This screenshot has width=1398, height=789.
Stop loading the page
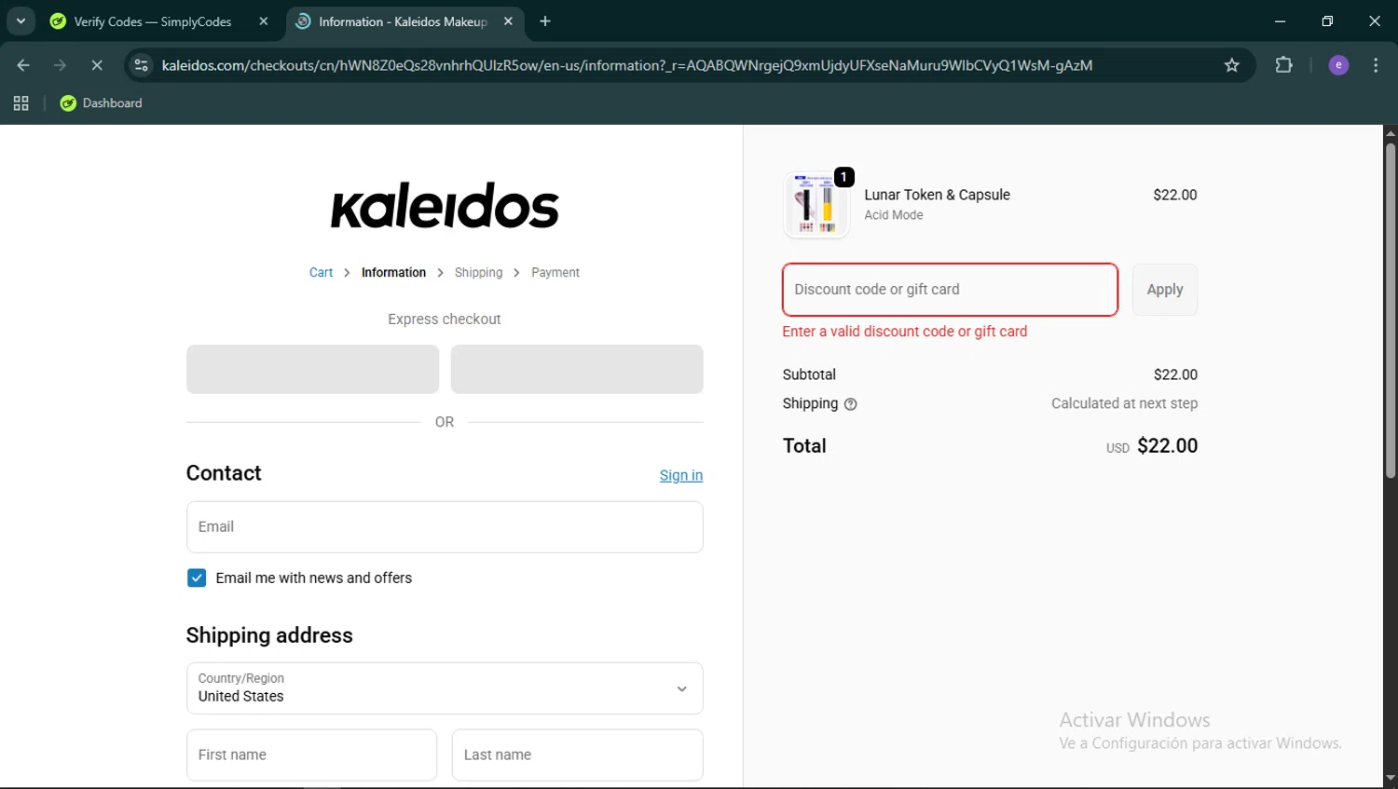[96, 65]
